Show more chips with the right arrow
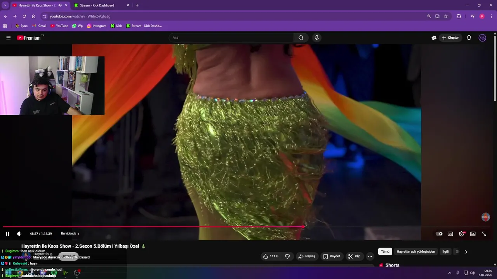Screen dimensions: 497x279 (466, 251)
